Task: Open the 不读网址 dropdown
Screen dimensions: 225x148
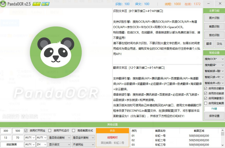Action: tap(83, 145)
